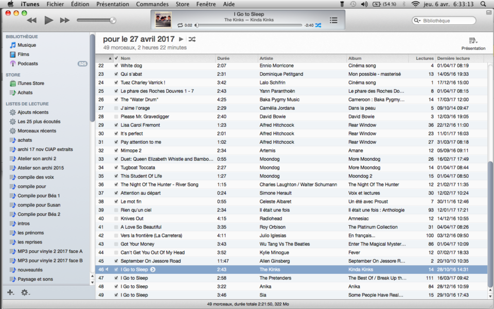Sort by the Artiste column header
This screenshot has width=494, height=309.
point(303,58)
